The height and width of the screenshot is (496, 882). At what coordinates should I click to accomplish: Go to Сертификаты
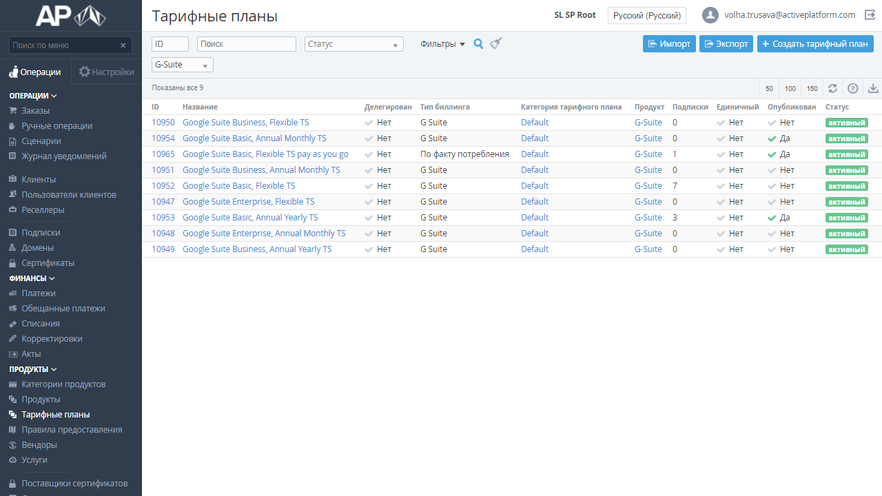point(48,263)
